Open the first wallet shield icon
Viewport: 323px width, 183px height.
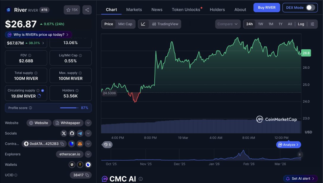[x=72, y=165]
